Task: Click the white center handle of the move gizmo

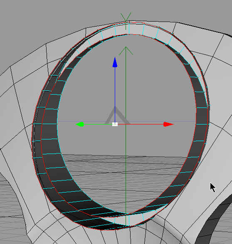Action: click(115, 124)
